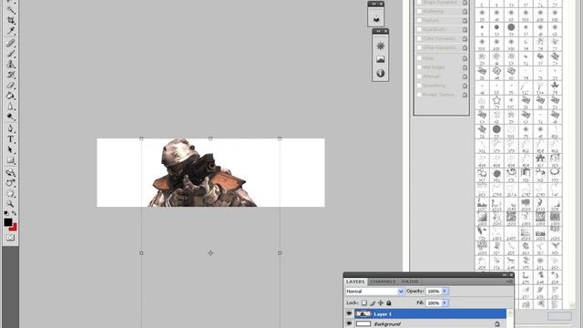The width and height of the screenshot is (583, 328).
Task: Enable the Color Dynamics checkbox
Action: click(x=419, y=38)
